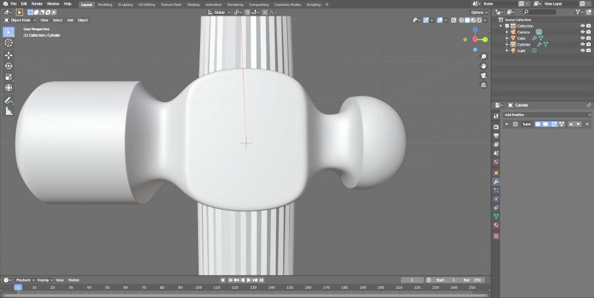Remove the Subd modifier with X button
The width and height of the screenshot is (594, 298).
click(587, 124)
